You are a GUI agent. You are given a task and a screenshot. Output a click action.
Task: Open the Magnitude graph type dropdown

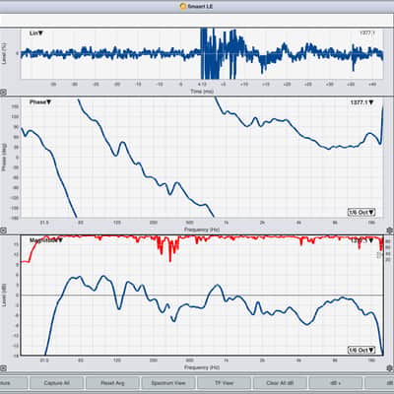46,240
